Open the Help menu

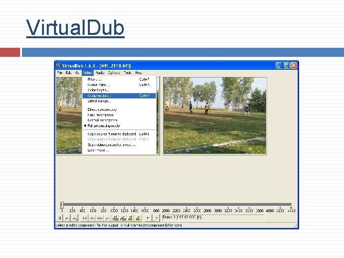tap(139, 73)
